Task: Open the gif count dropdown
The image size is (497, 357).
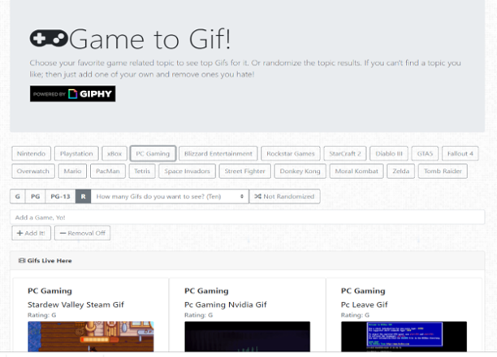Action: pyautogui.click(x=170, y=196)
